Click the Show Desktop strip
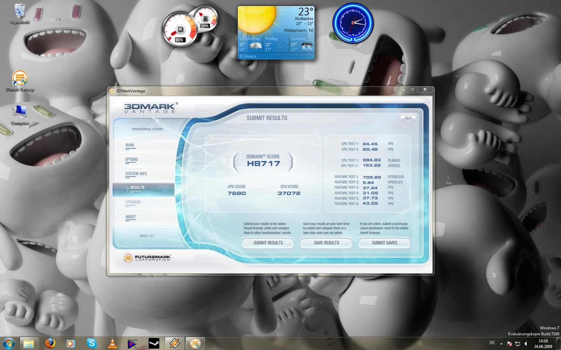561x350 pixels. [x=558, y=344]
